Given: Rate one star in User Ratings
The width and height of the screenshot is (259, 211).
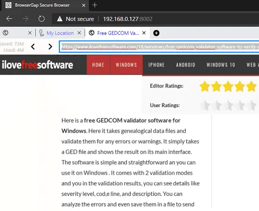Looking at the screenshot, I should [x=205, y=105].
